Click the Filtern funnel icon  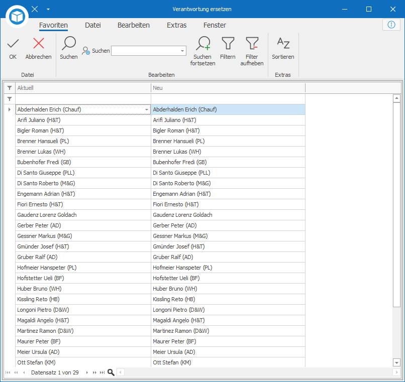tap(228, 43)
